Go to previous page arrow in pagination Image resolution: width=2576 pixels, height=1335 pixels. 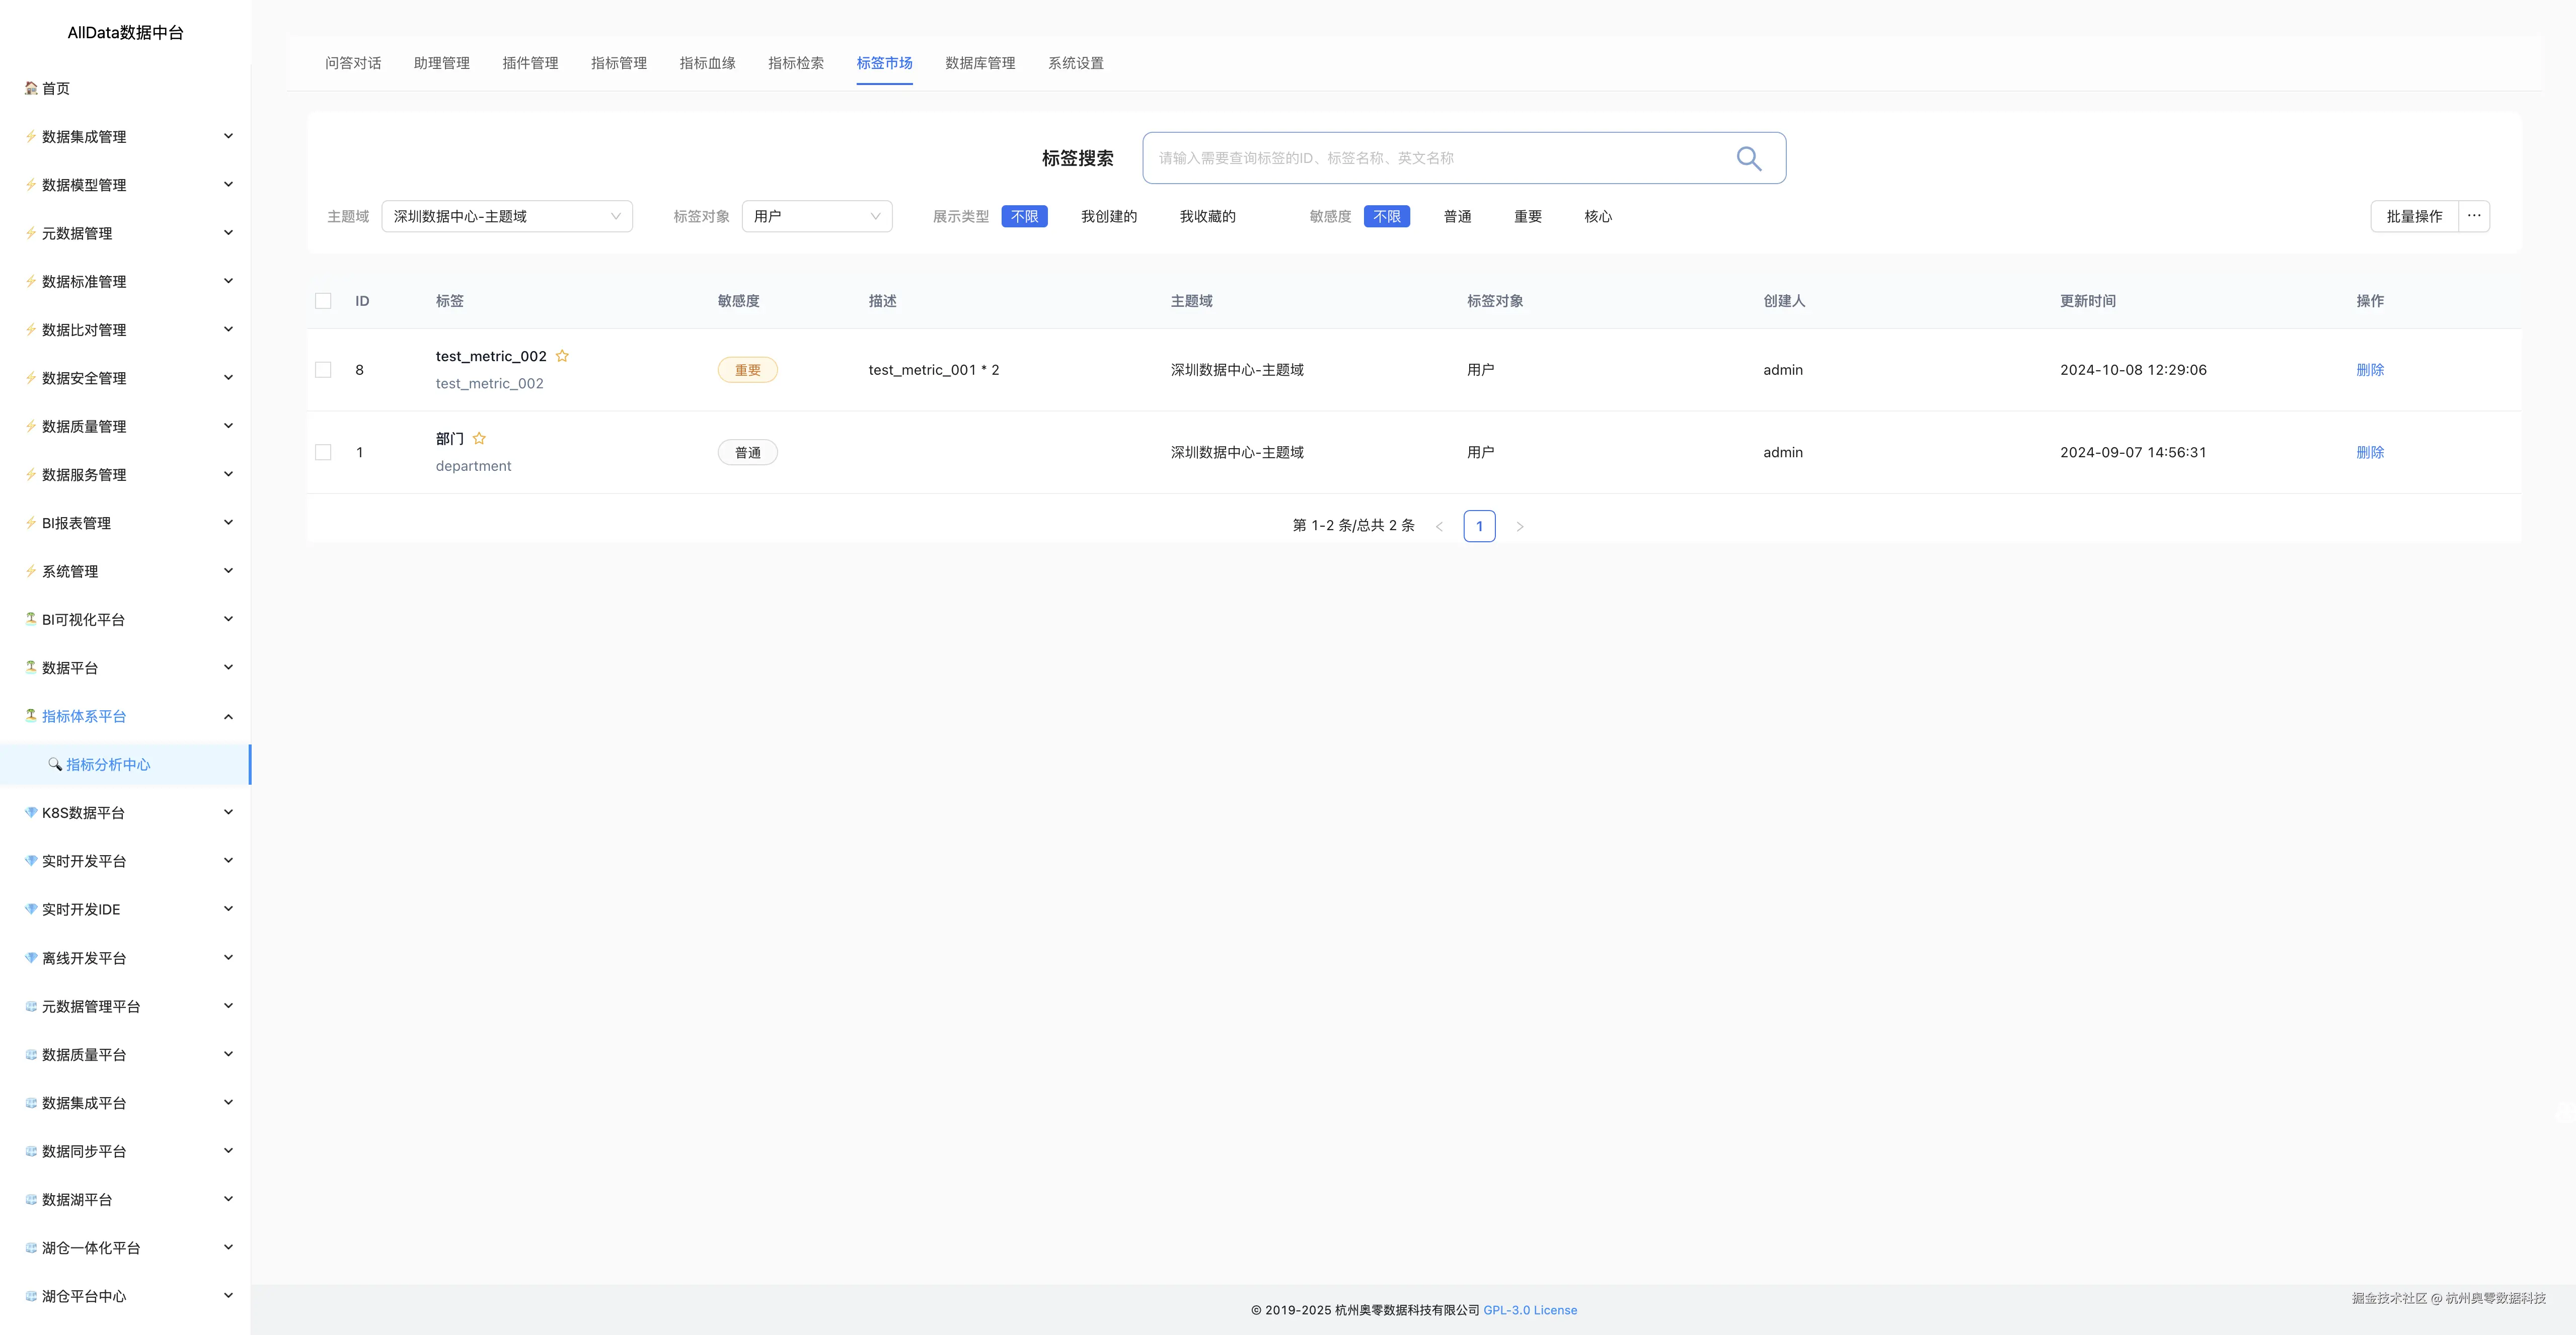click(x=1439, y=527)
